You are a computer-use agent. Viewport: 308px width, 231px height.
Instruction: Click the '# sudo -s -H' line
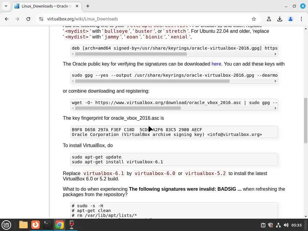(x=88, y=206)
